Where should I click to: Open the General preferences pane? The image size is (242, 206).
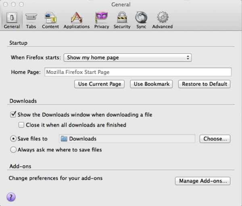(x=12, y=20)
